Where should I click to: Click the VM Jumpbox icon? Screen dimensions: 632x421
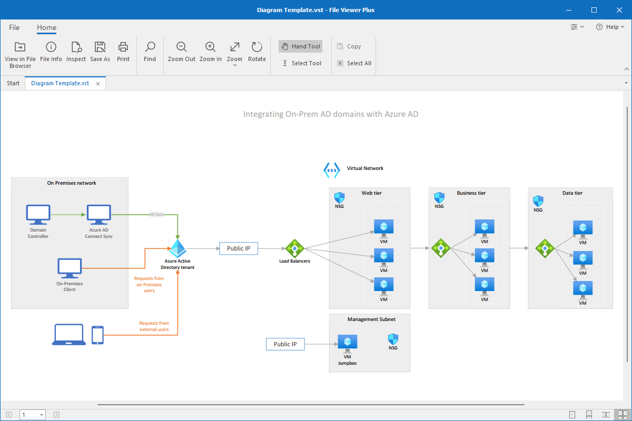tap(347, 344)
